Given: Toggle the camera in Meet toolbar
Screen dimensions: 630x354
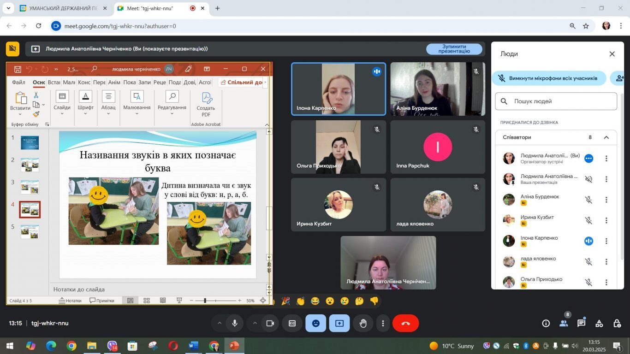Looking at the screenshot, I should (270, 324).
